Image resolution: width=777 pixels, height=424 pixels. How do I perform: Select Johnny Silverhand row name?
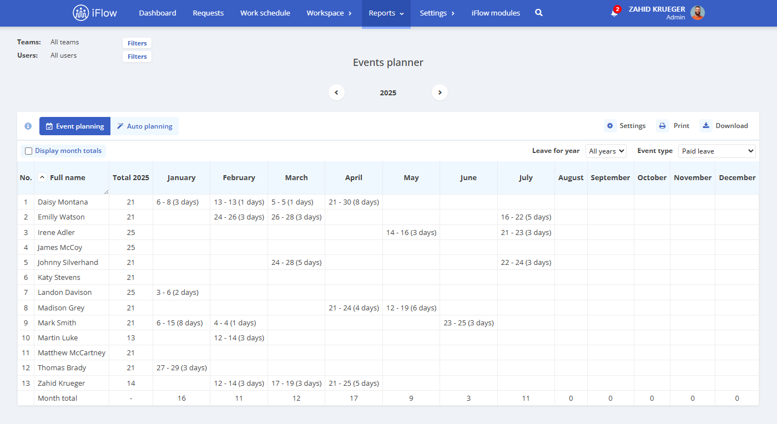[68, 263]
